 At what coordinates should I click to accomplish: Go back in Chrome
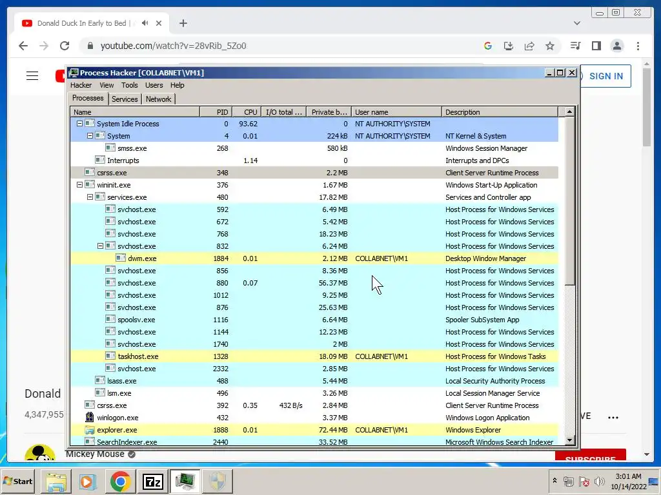tap(23, 46)
